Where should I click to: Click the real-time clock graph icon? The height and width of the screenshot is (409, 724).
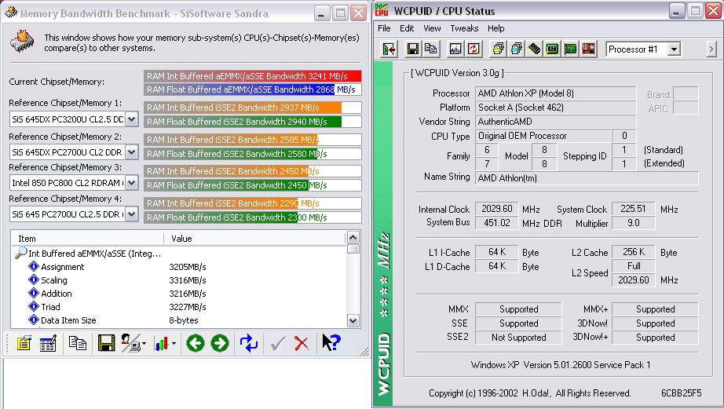click(x=455, y=49)
